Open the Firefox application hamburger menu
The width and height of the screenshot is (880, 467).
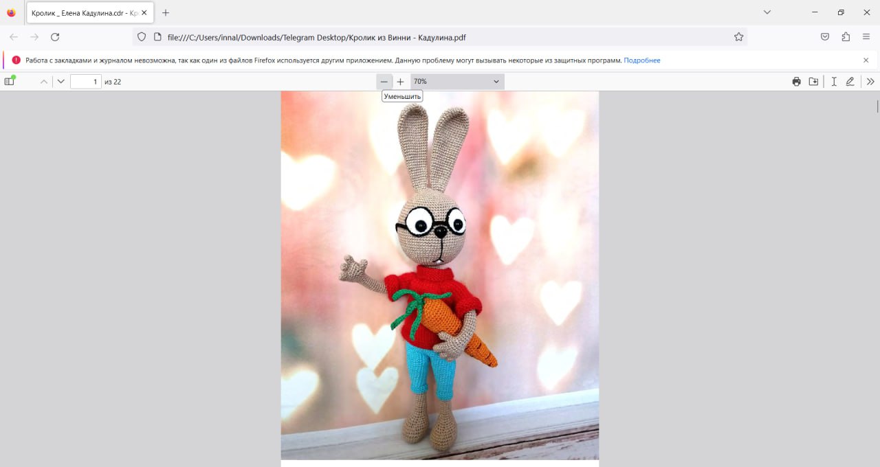(866, 37)
